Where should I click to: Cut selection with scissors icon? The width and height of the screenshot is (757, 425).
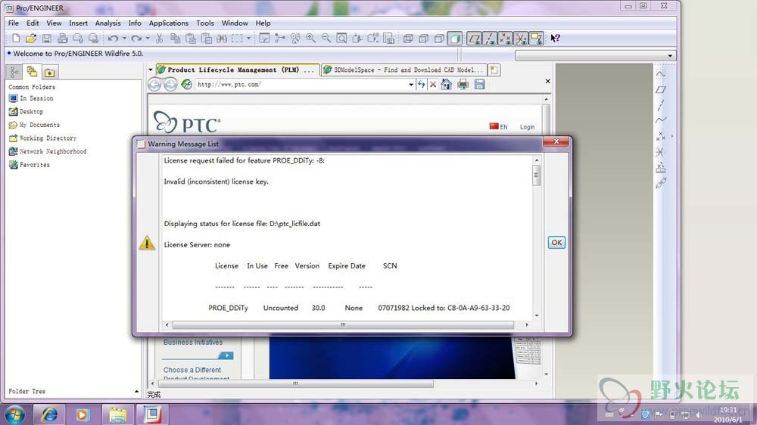(160, 38)
